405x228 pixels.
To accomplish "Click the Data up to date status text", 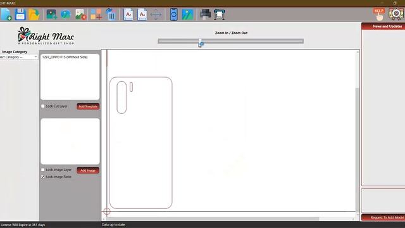I will (113, 225).
